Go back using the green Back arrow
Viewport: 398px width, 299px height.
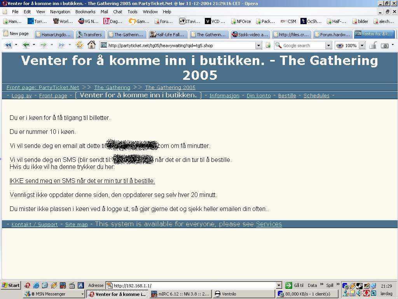tap(26, 45)
